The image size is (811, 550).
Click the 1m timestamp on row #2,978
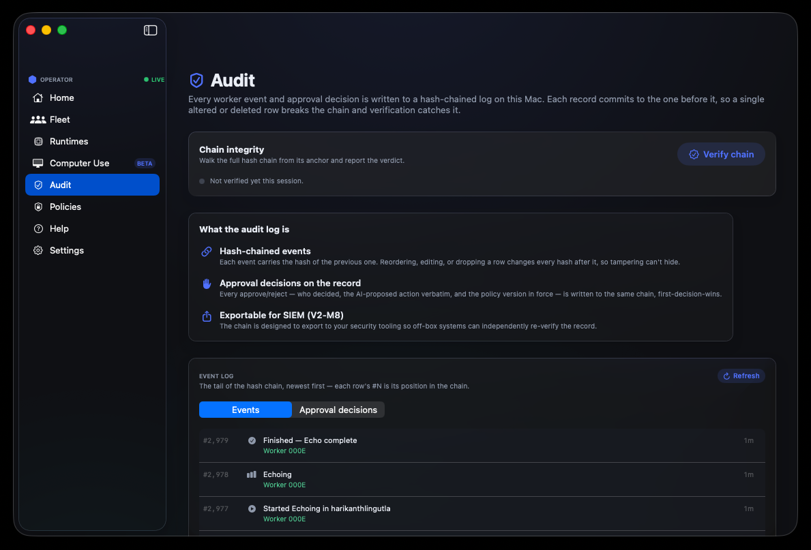(748, 474)
